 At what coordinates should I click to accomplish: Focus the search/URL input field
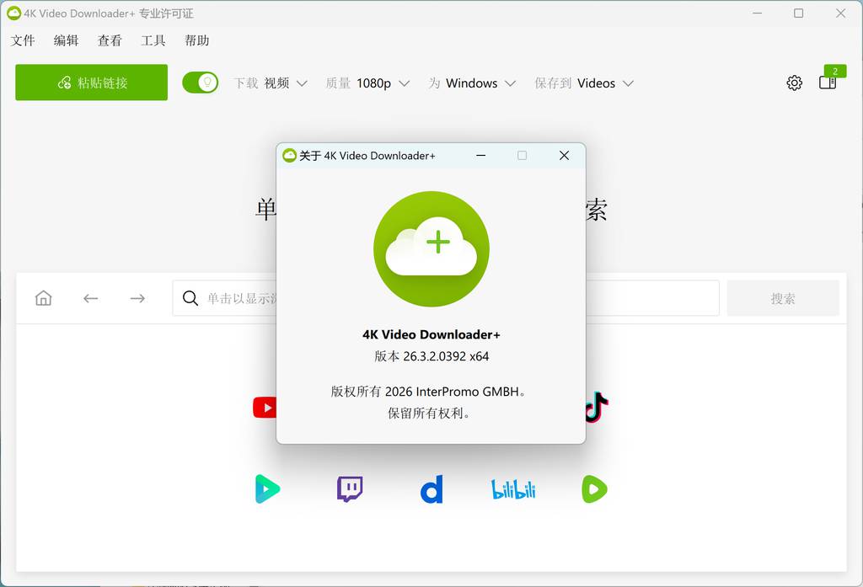coord(446,298)
